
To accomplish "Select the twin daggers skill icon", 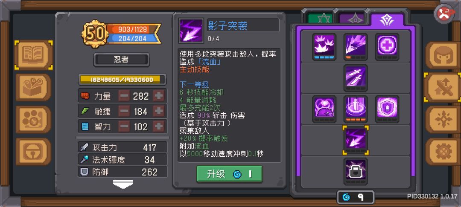I will (356, 78).
